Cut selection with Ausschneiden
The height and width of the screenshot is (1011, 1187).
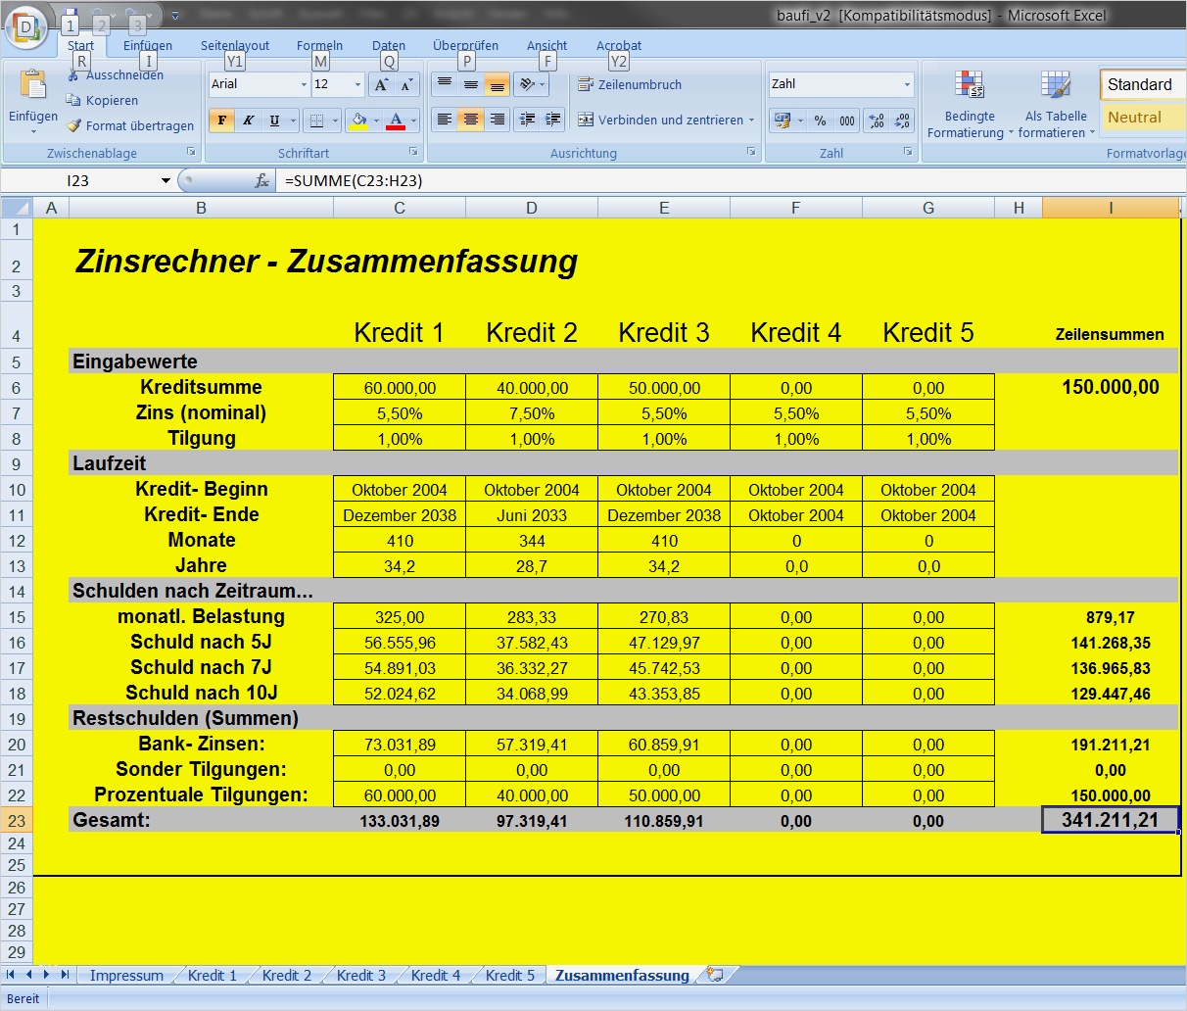click(116, 74)
